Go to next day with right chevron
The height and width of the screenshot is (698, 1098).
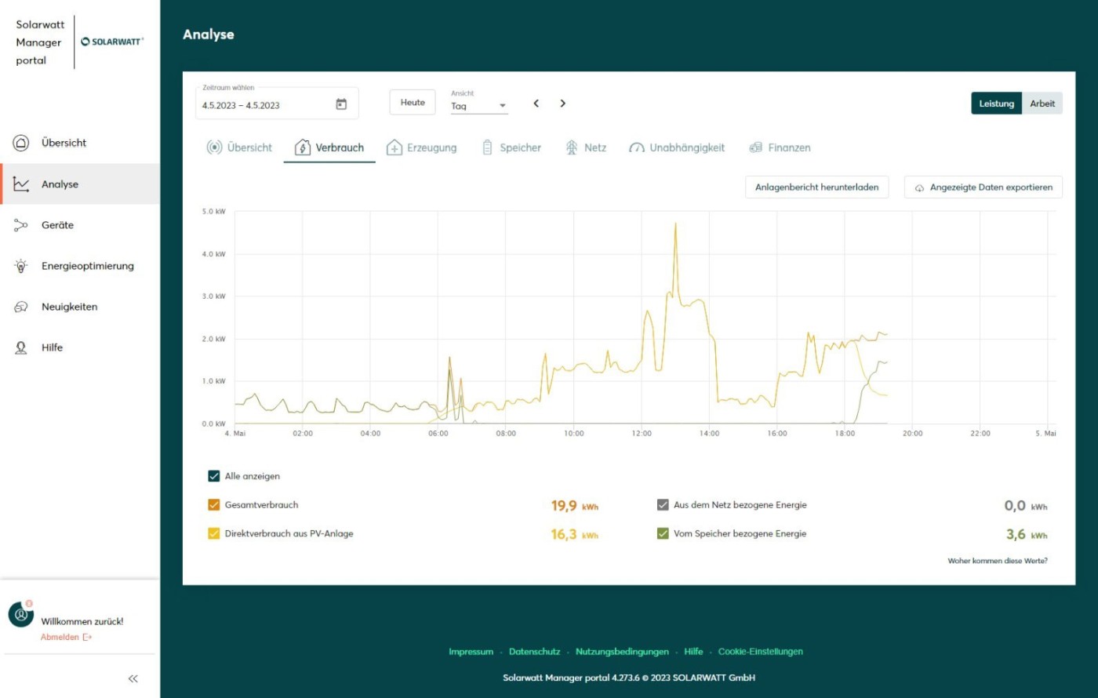click(562, 104)
